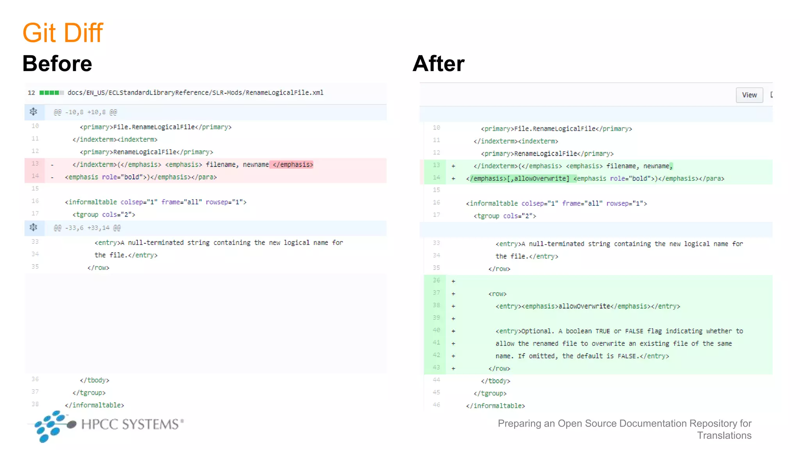The width and height of the screenshot is (800, 450).
Task: Click added line number 13 in After pane
Action: [x=436, y=165]
